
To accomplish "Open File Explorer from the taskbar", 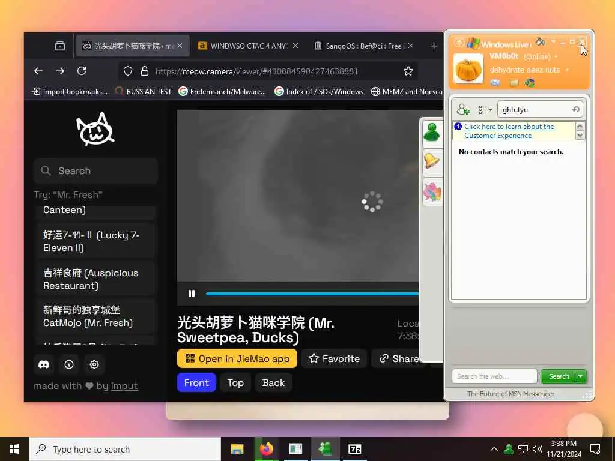I will (237, 449).
